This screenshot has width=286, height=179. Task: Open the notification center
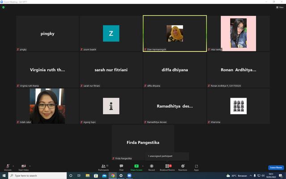(281, 175)
